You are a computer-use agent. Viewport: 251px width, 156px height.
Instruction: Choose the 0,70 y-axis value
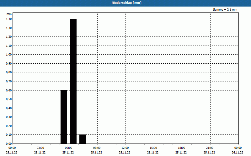click(9, 81)
